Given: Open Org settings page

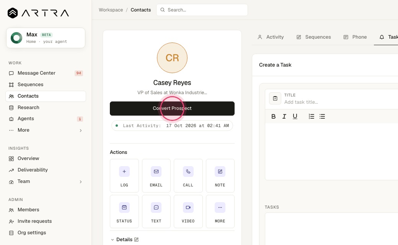Looking at the screenshot, I should point(46,233).
